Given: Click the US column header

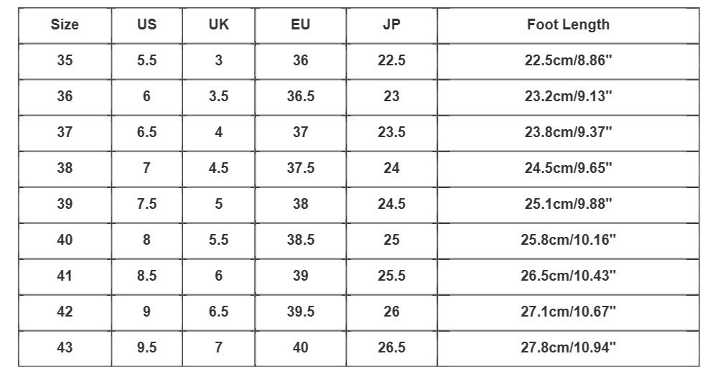Looking at the screenshot, I should coord(146,26).
